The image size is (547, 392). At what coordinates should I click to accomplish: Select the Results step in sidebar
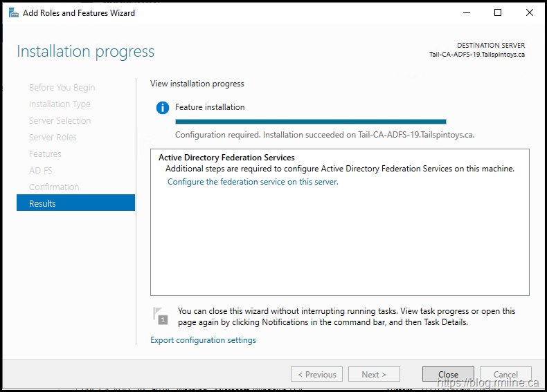click(x=75, y=203)
